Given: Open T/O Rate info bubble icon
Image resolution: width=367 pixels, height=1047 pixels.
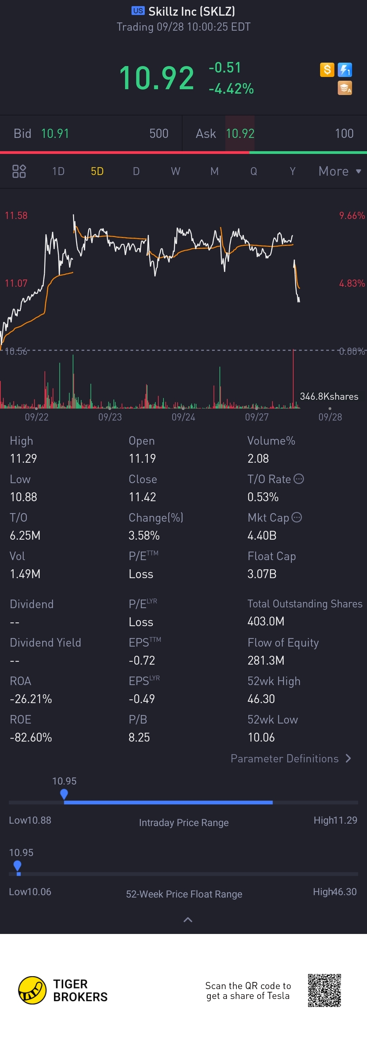Looking at the screenshot, I should tap(298, 479).
